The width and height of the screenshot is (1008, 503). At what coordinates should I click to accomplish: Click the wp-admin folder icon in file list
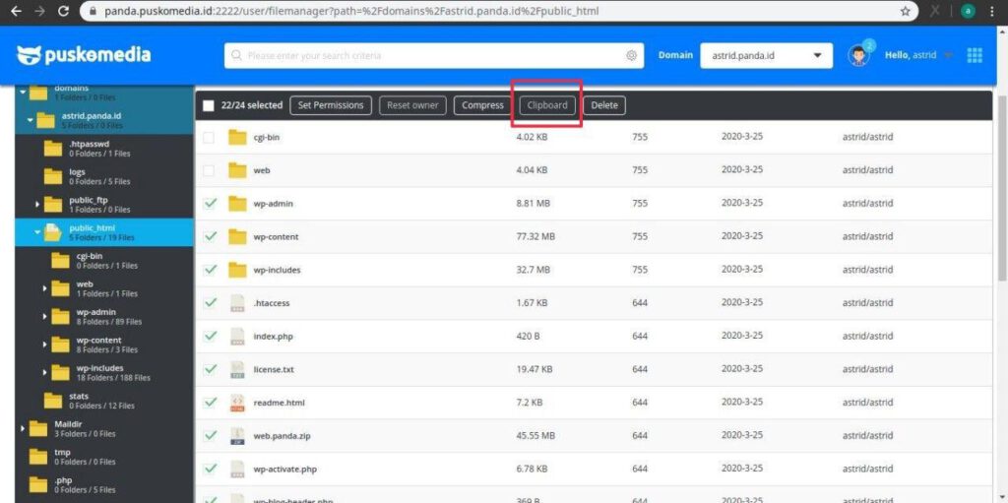pos(237,203)
